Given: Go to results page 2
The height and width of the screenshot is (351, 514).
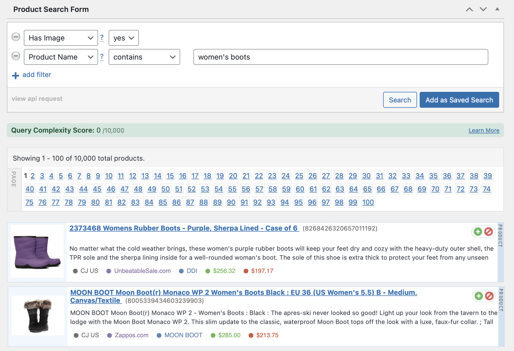Looking at the screenshot, I should pos(33,176).
